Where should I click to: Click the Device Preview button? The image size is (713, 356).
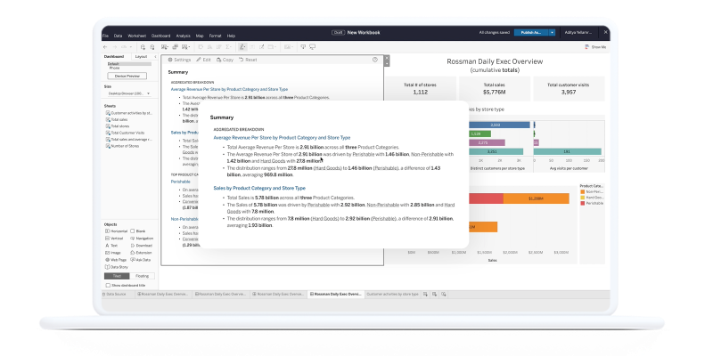point(127,77)
